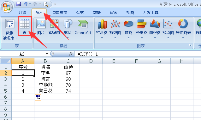Redo the action
The image size is (201, 120).
pos(36,4)
